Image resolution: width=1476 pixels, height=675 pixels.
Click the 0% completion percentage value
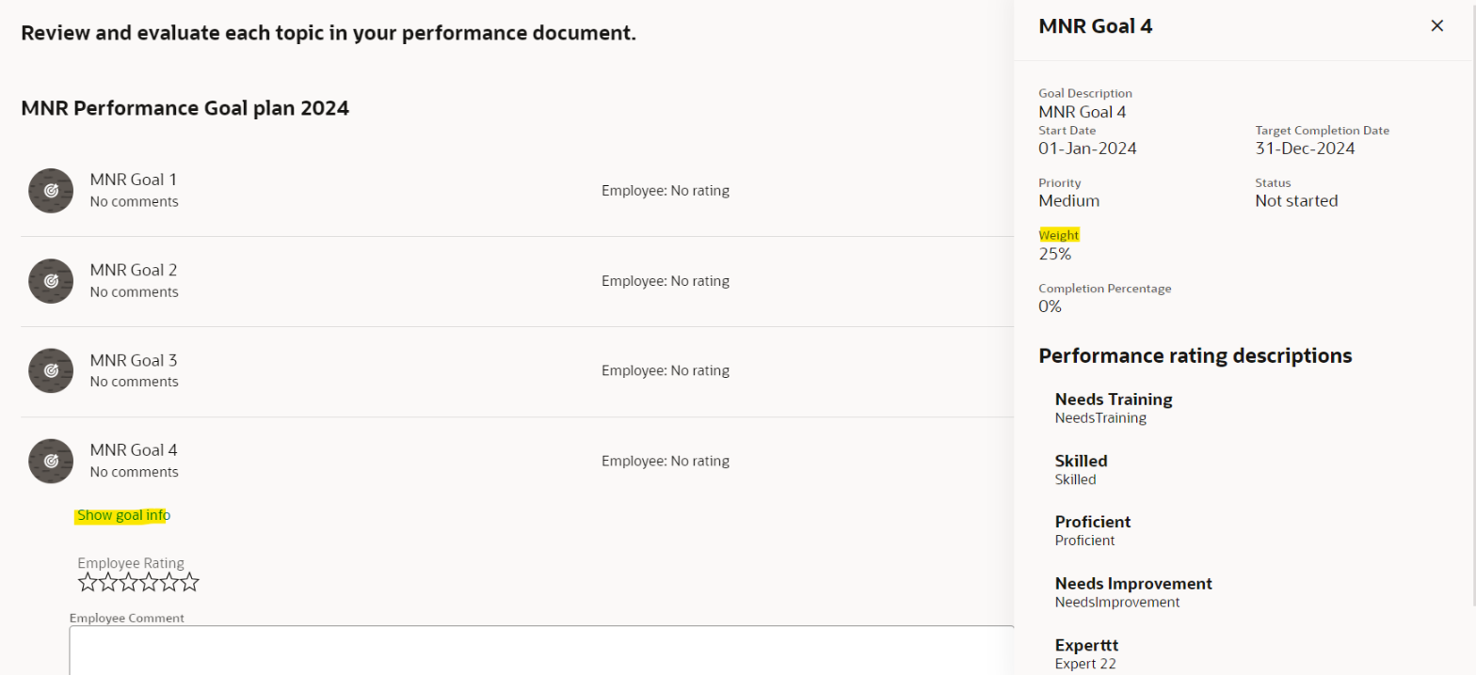coord(1050,306)
